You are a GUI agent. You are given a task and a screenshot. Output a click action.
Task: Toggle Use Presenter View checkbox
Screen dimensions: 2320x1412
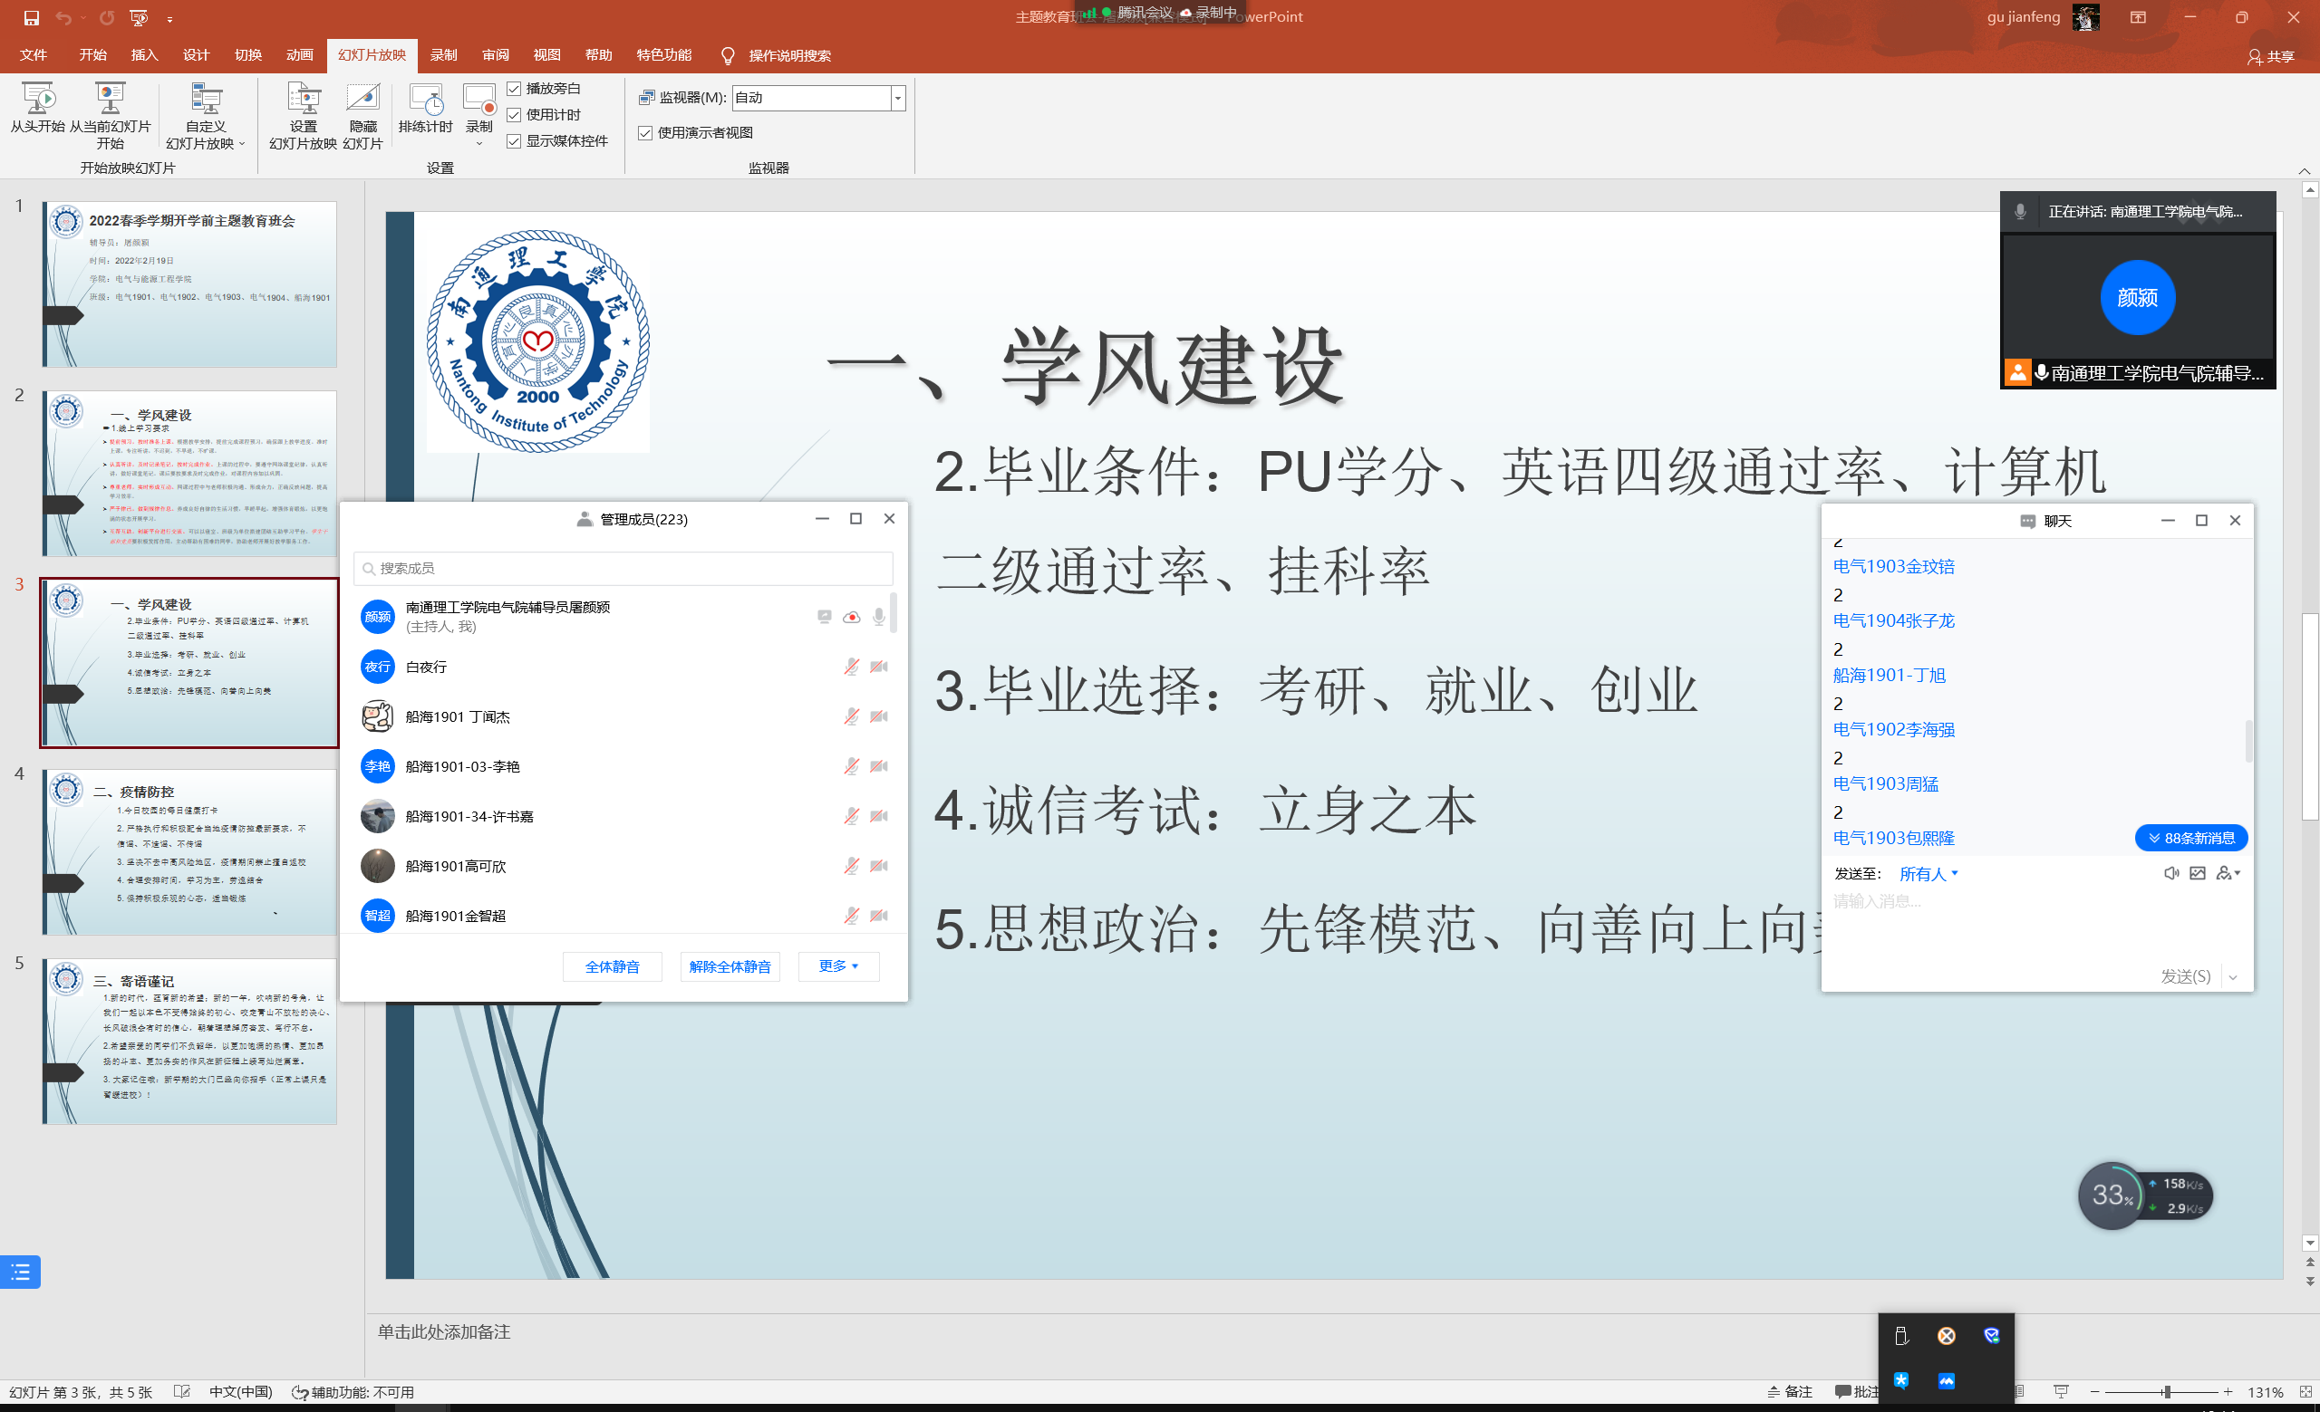point(646,132)
